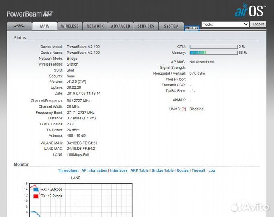
Task: Click the Wireless Mode value 'Station'
Action: (x=72, y=64)
